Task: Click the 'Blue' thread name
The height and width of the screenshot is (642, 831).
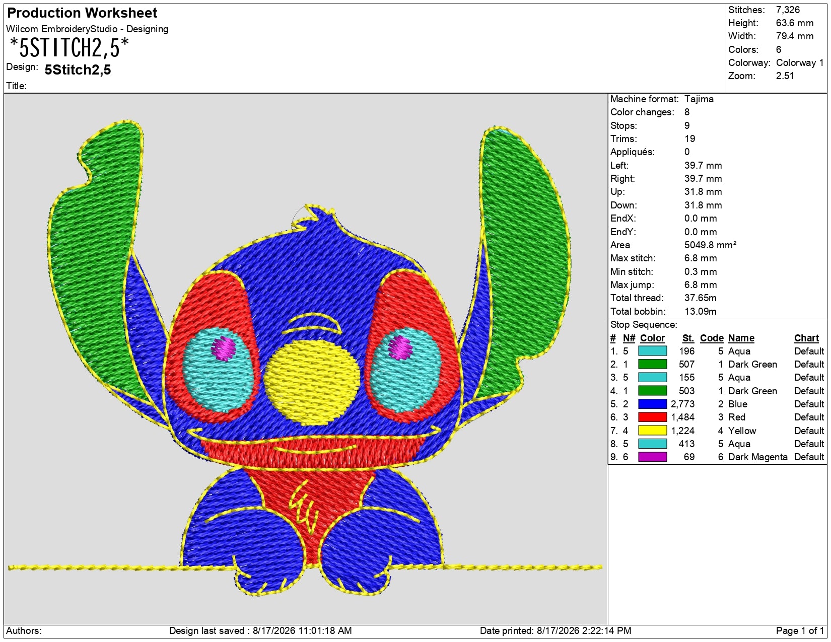Action: point(737,404)
